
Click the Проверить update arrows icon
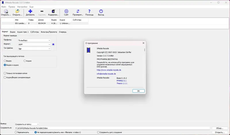tap(78, 11)
